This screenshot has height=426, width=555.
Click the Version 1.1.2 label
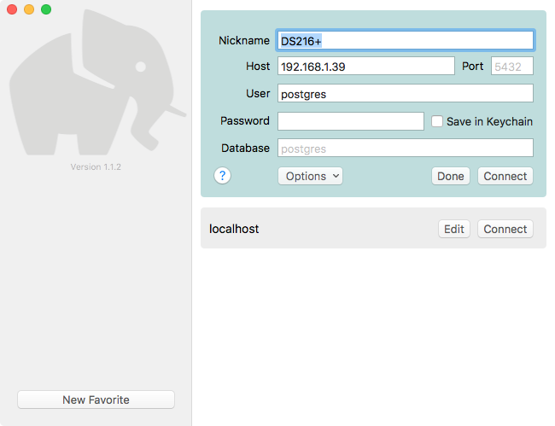click(x=96, y=167)
